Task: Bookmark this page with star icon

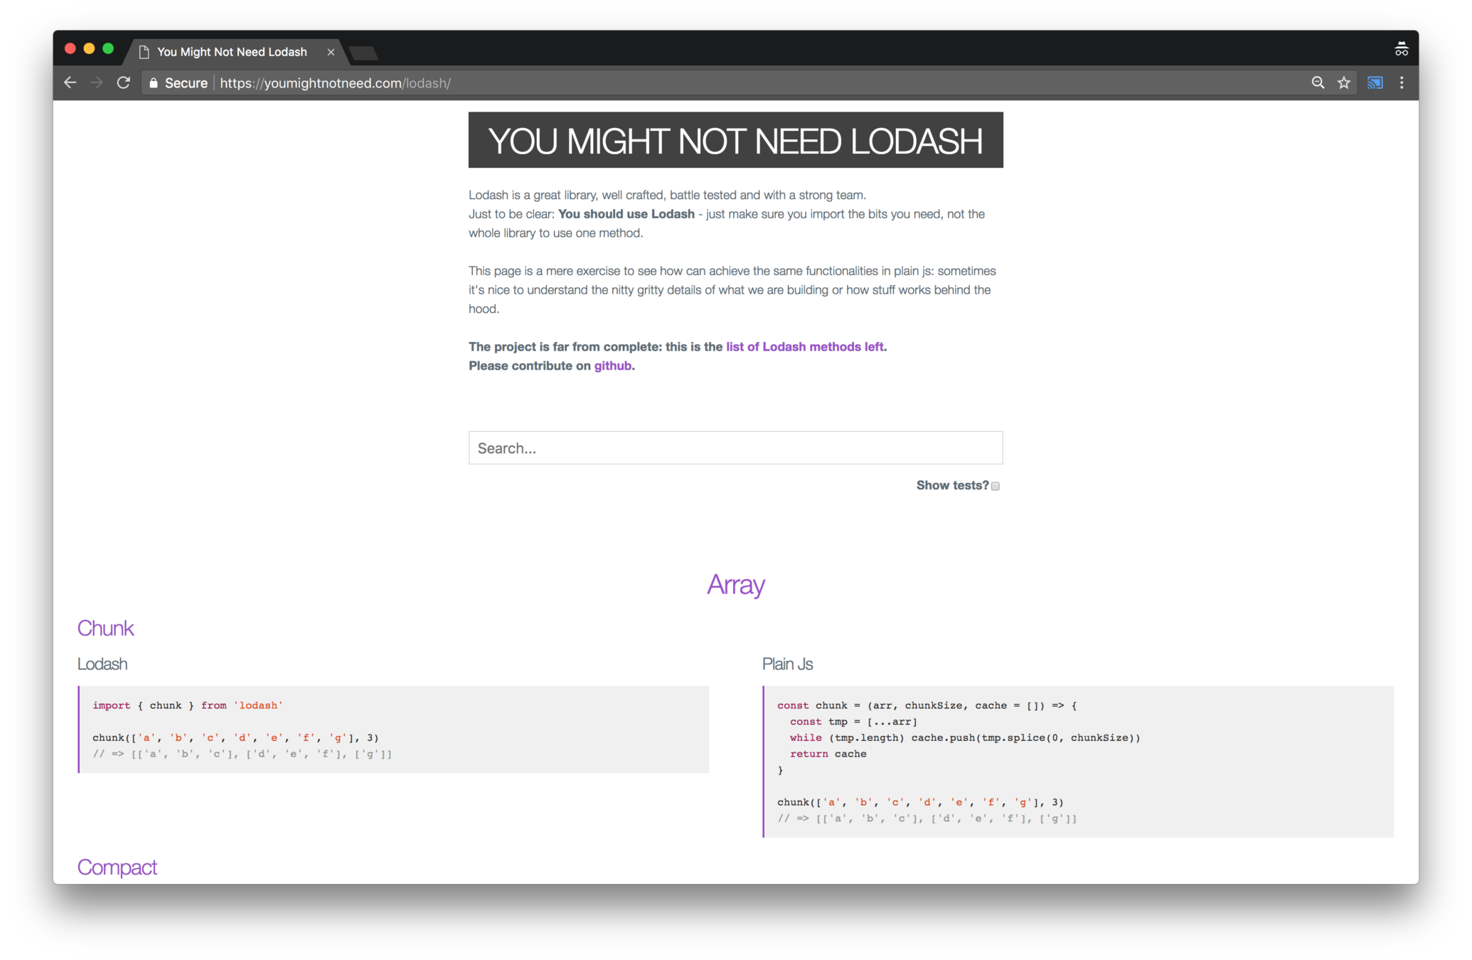Action: [x=1344, y=82]
